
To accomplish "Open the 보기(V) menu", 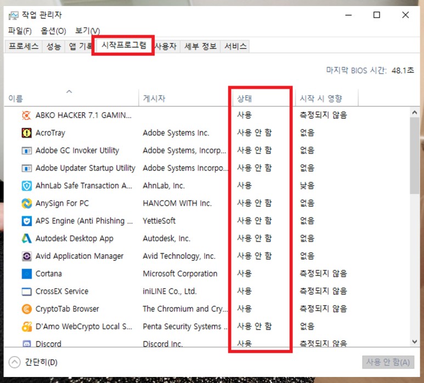I will coord(87,31).
